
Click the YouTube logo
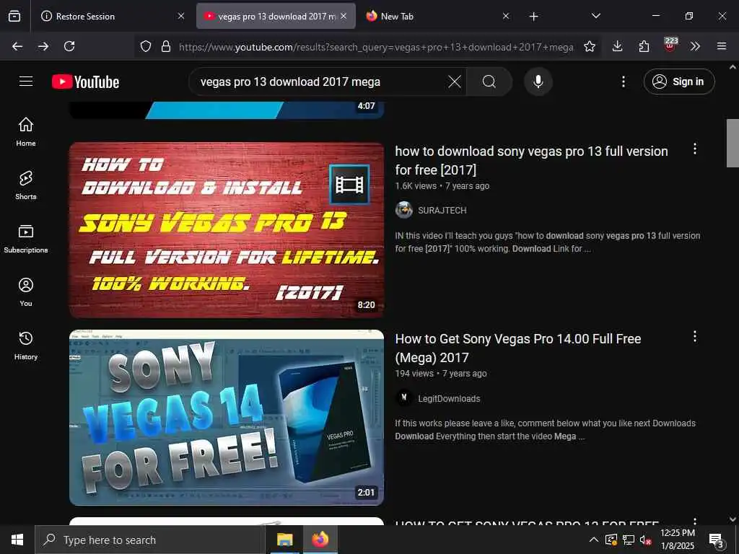point(85,82)
